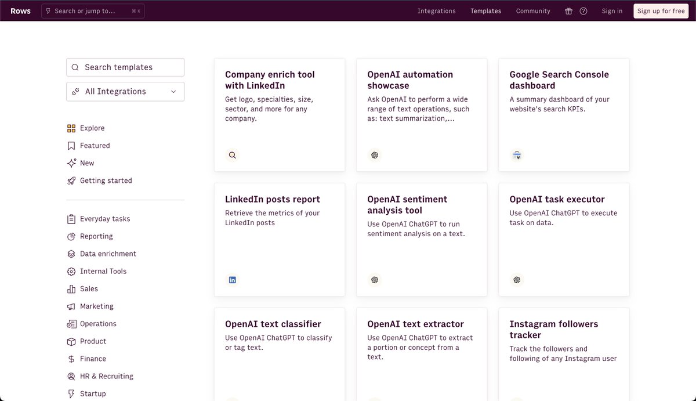Click the Startup lightning icon
Viewport: 696px width, 401px height.
point(71,393)
